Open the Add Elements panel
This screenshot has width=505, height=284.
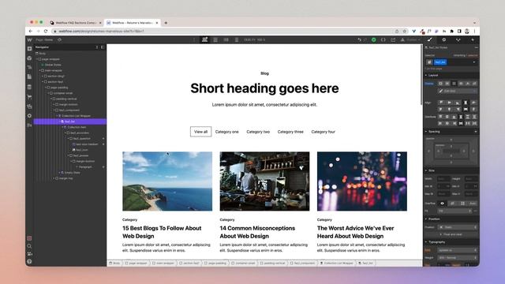[x=30, y=49]
